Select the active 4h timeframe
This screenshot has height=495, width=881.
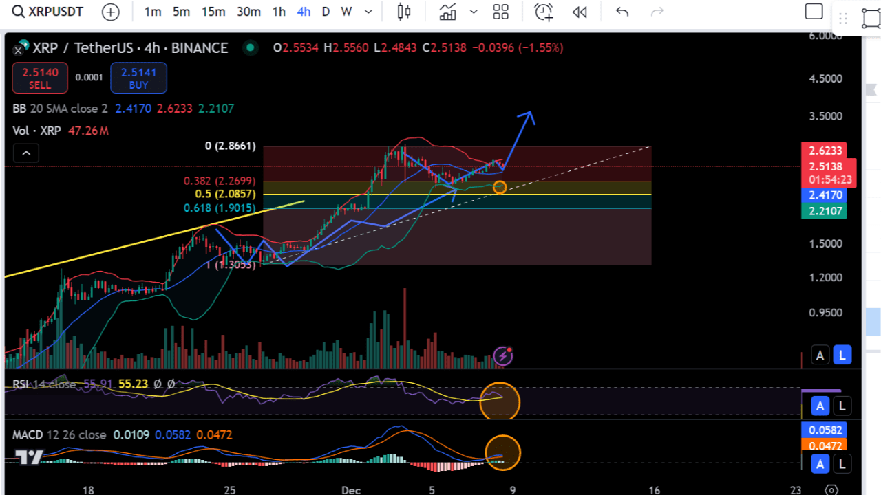pyautogui.click(x=304, y=12)
